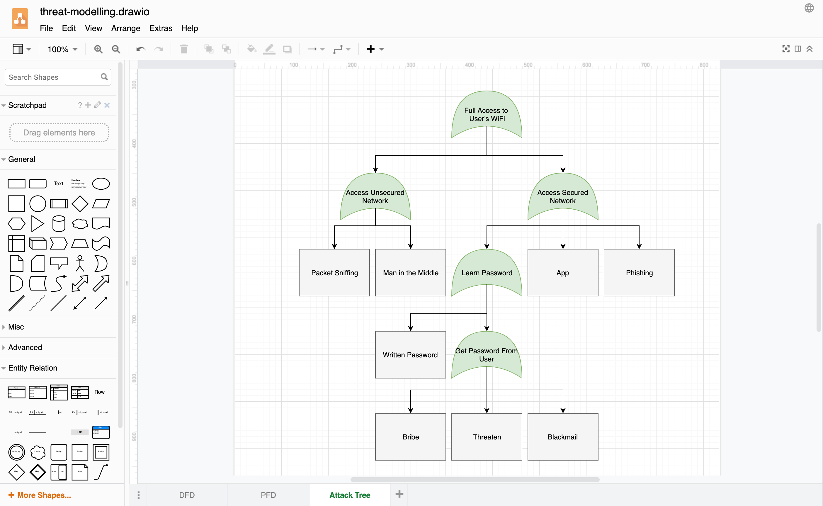This screenshot has width=823, height=506.
Task: Expand the Misc shapes section
Action: point(16,326)
